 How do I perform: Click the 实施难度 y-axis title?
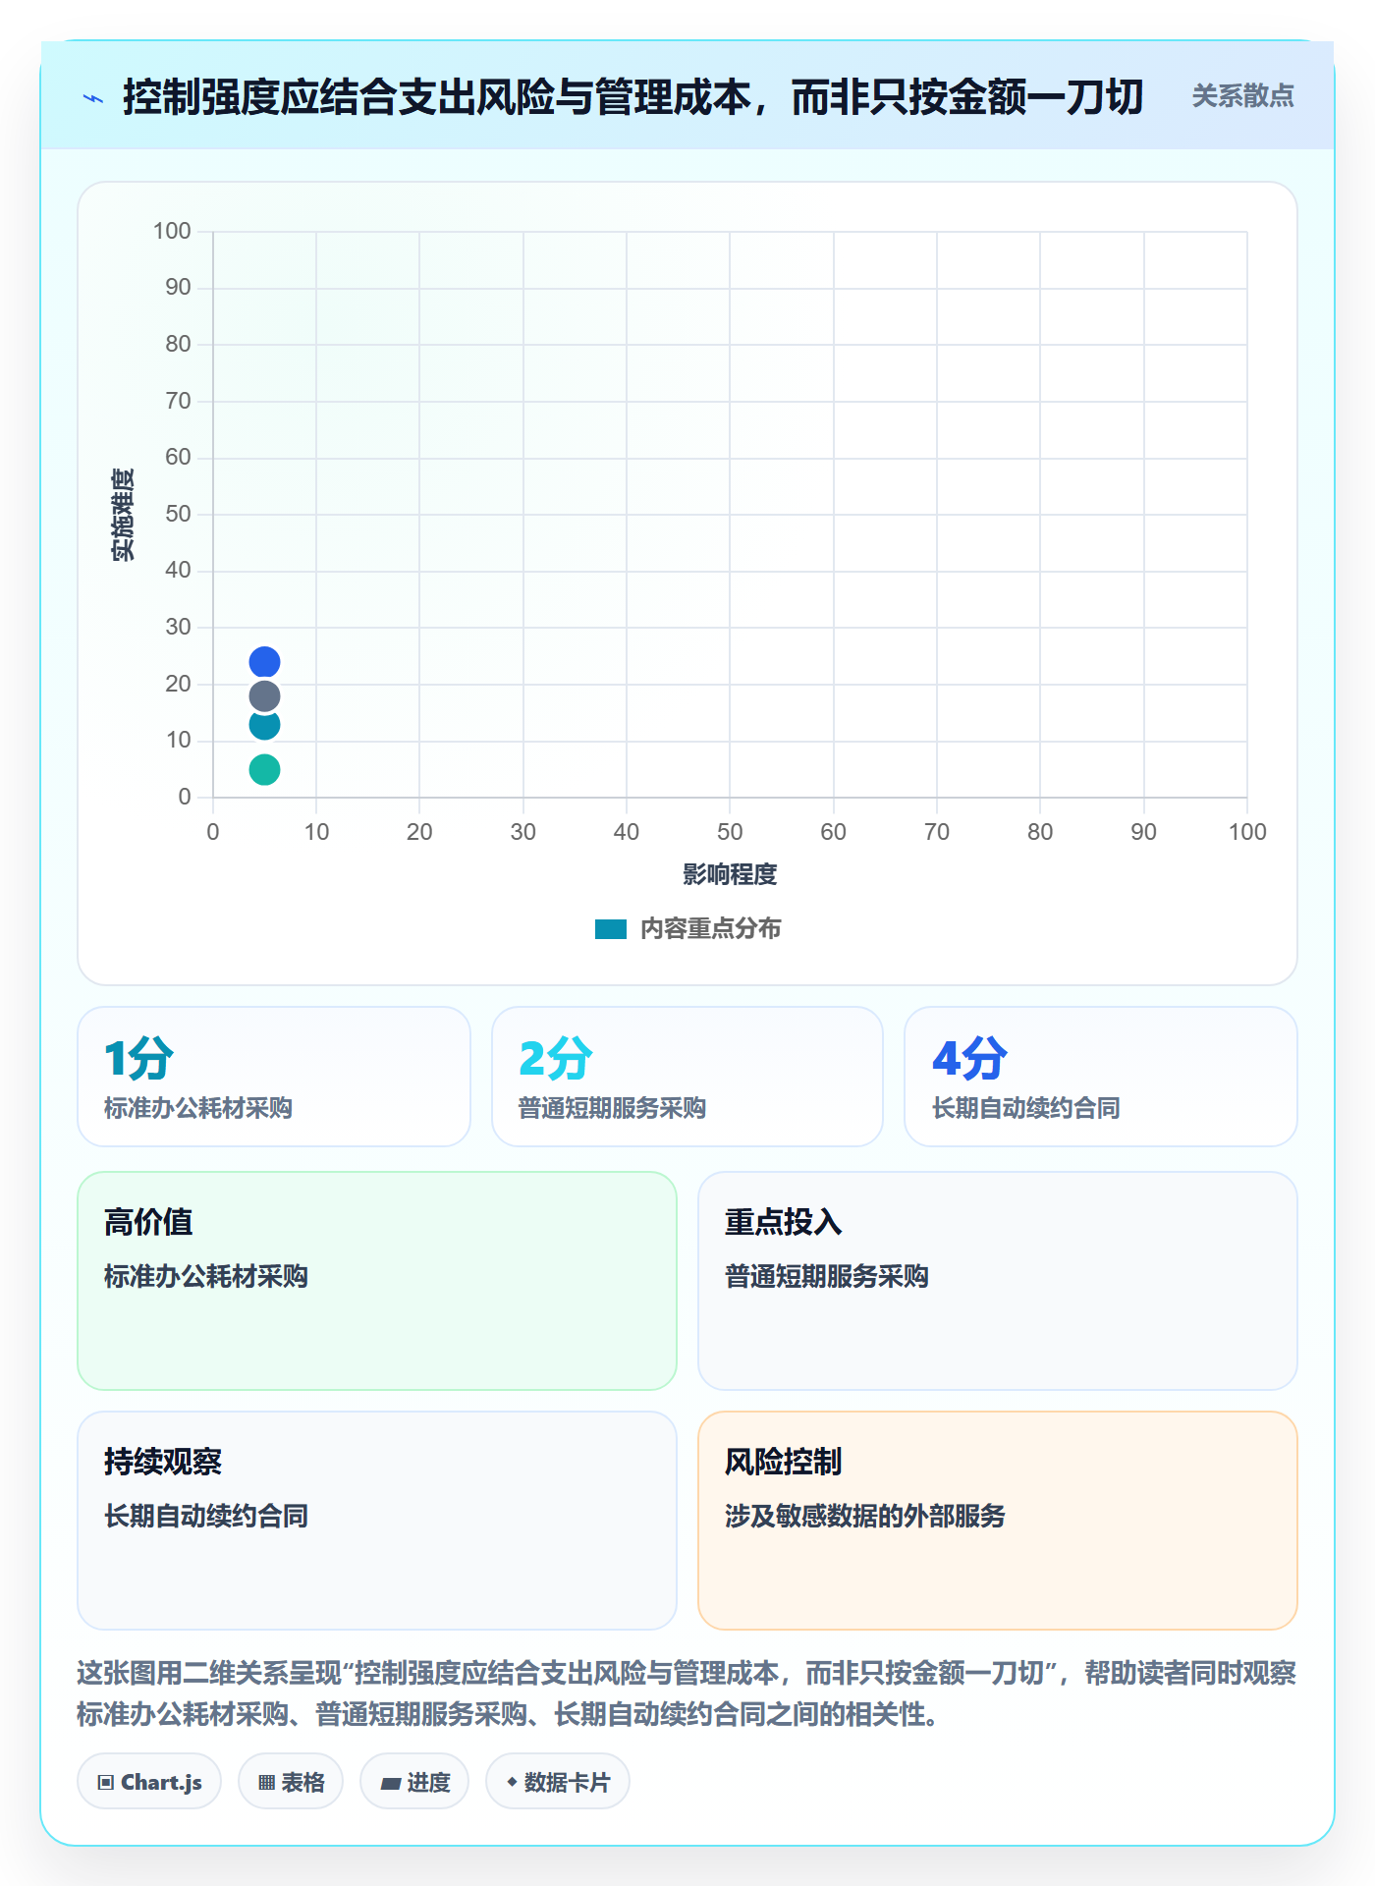pos(123,515)
